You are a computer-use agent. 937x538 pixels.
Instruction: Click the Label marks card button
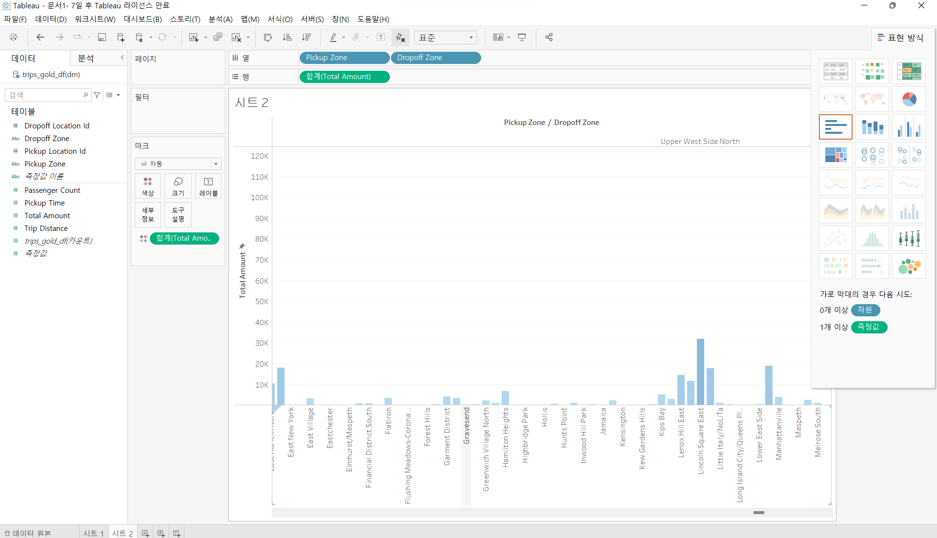coord(208,186)
